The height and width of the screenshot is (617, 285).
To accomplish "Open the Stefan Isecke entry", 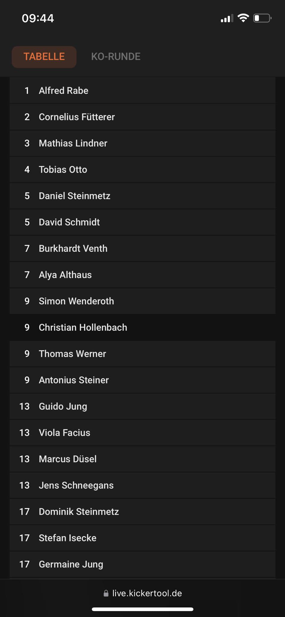I will (x=142, y=538).
